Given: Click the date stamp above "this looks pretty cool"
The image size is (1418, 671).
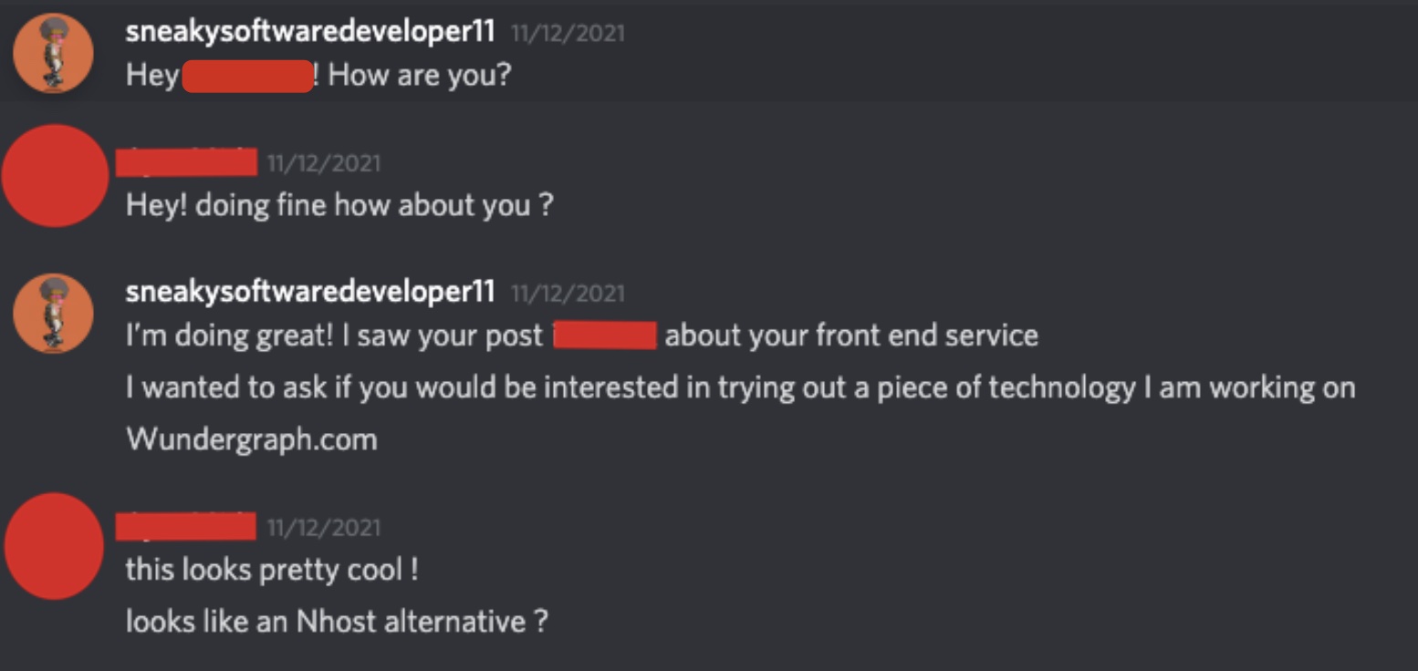Looking at the screenshot, I should (x=323, y=528).
